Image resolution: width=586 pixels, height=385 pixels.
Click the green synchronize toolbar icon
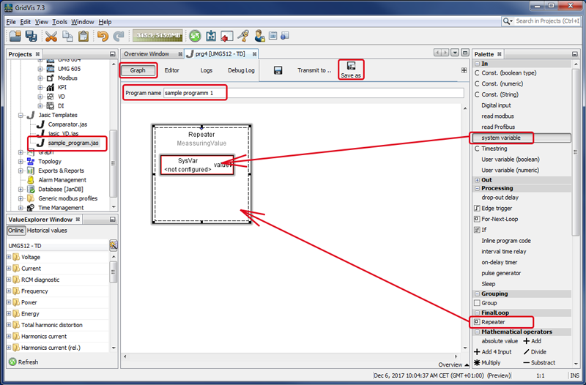click(x=195, y=36)
